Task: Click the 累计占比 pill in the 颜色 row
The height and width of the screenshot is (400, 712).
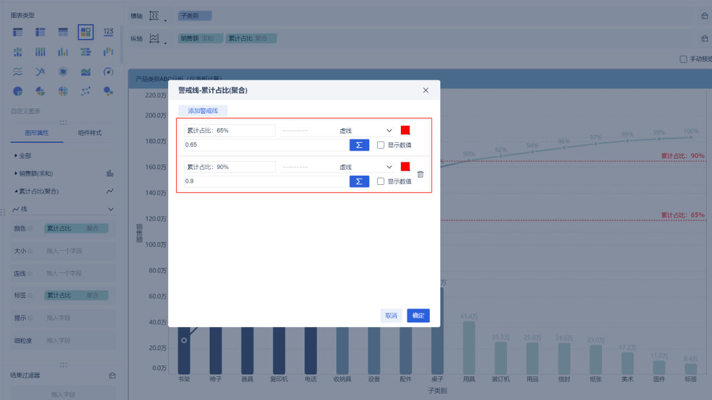Action: 76,228
